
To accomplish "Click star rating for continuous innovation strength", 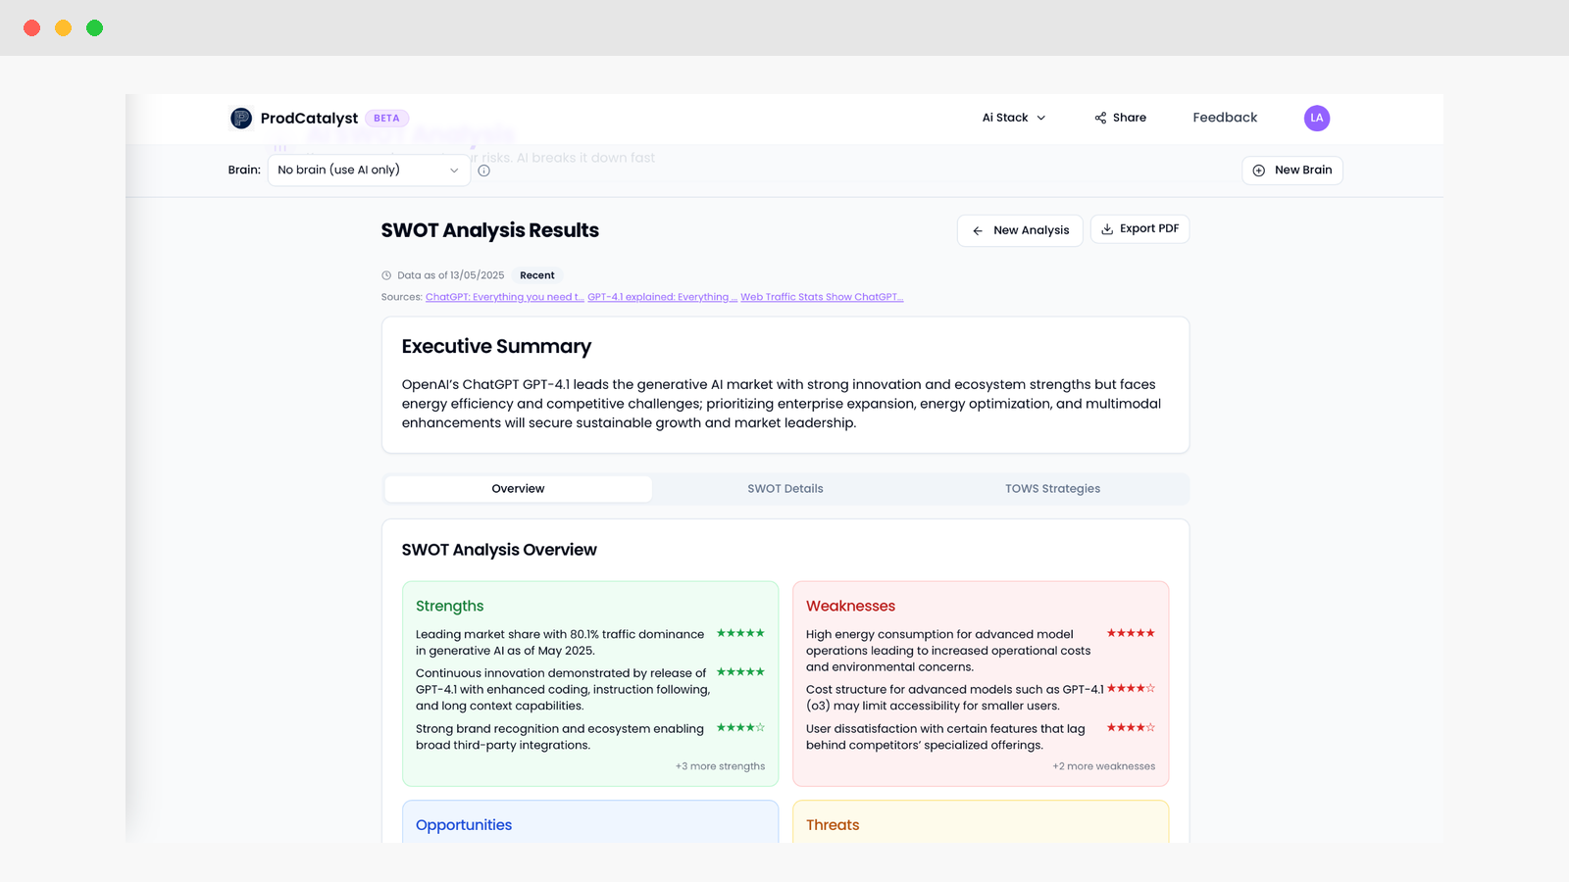I will click(740, 672).
